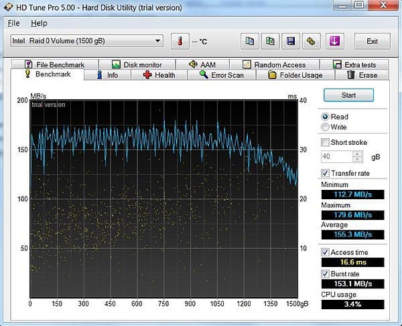The image size is (402, 326).
Task: Select the Write radio button
Action: click(326, 127)
